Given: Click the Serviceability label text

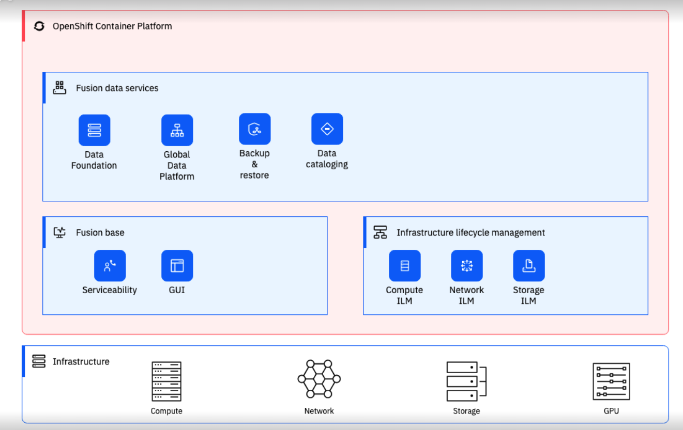Looking at the screenshot, I should coord(110,290).
